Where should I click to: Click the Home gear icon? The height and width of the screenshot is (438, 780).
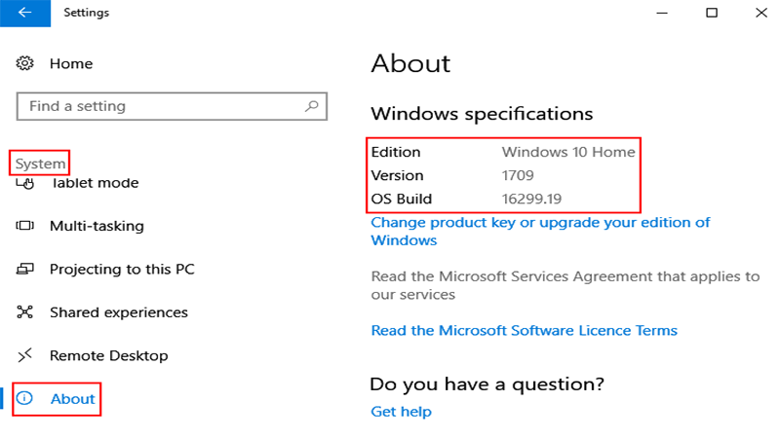point(24,63)
